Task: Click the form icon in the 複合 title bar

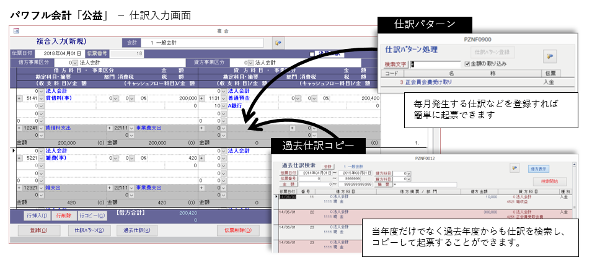Action: pos(16,32)
